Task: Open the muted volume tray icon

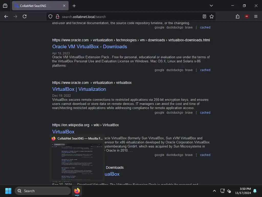Action: pyautogui.click(x=229, y=191)
